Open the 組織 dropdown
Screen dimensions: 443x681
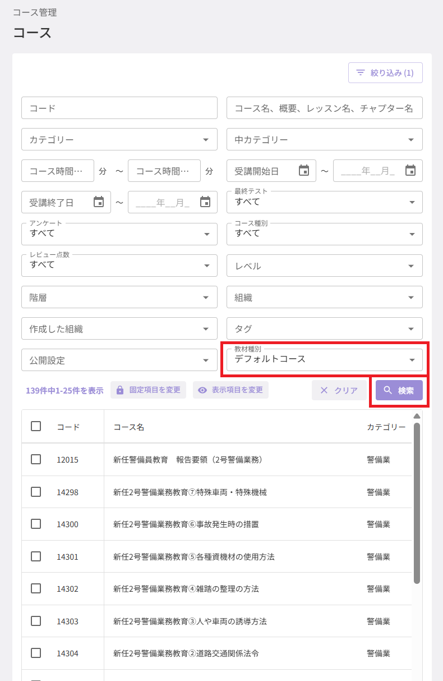325,297
